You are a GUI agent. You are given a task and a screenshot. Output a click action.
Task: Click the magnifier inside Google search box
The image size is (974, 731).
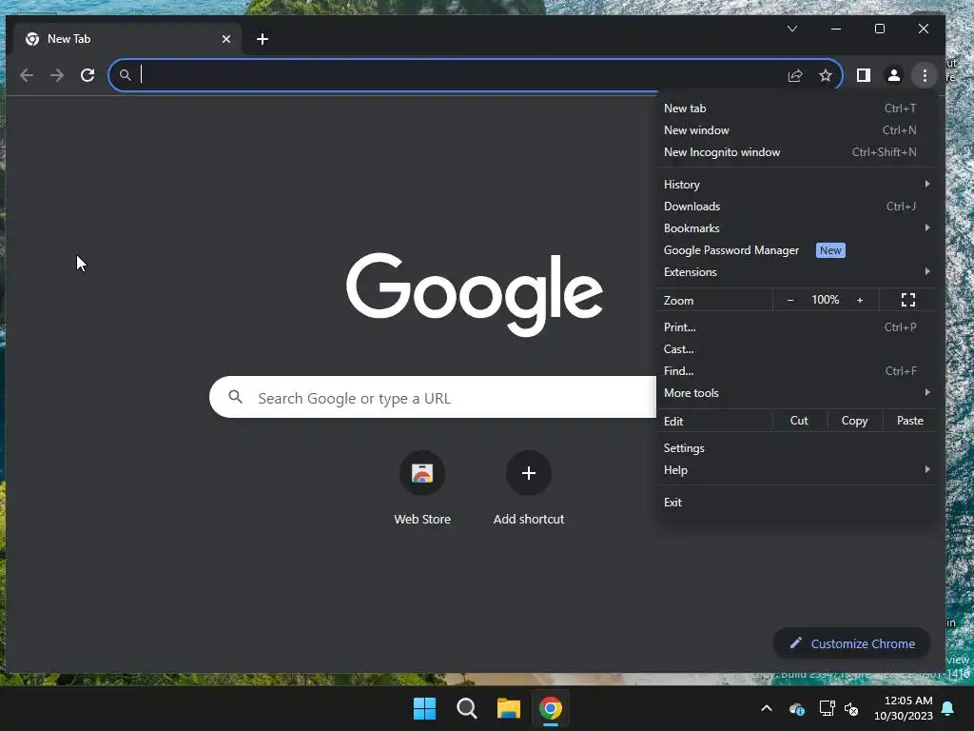point(236,397)
